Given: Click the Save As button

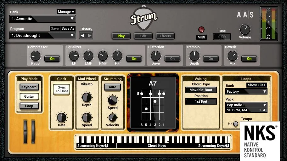Looking at the screenshot, I should pos(68,28).
